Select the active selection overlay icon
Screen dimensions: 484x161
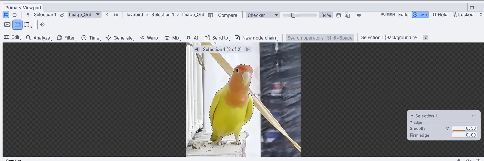click(x=18, y=24)
